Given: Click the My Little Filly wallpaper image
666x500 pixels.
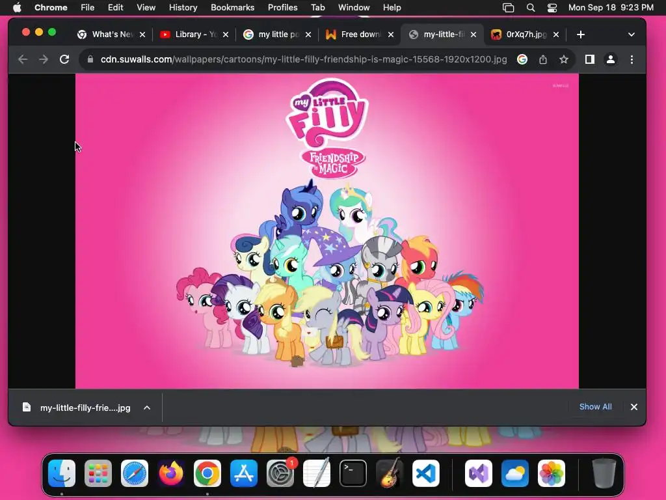Looking at the screenshot, I should pos(327,231).
